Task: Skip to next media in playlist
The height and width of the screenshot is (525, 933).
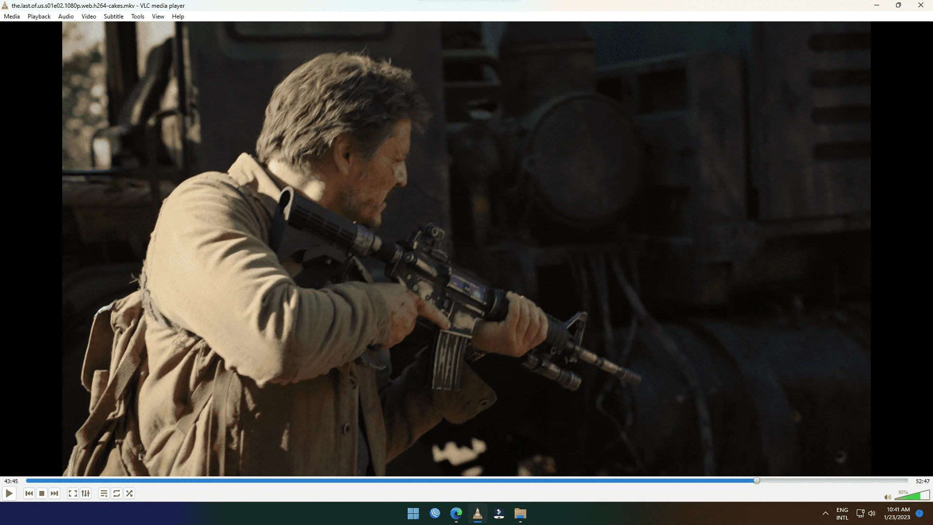Action: (x=54, y=493)
